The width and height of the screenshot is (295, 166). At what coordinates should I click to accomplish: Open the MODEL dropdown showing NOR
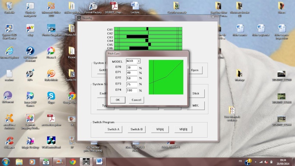pyautogui.click(x=139, y=61)
